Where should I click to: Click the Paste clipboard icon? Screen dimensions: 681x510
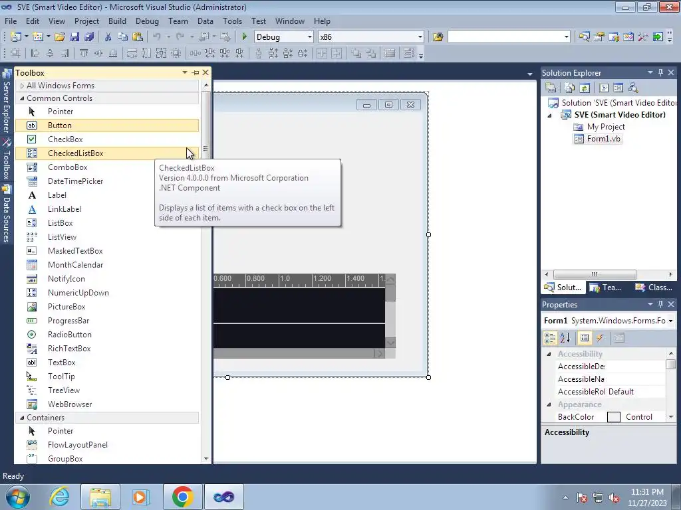click(138, 37)
